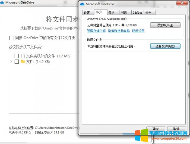
Task: Check the 文件夹以外的文件 checkbox
Action: 17,56
